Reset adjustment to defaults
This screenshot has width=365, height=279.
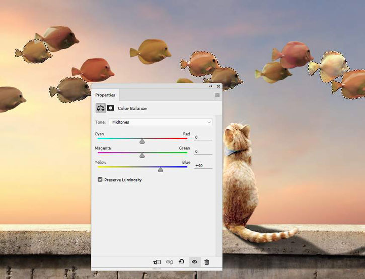(x=181, y=262)
